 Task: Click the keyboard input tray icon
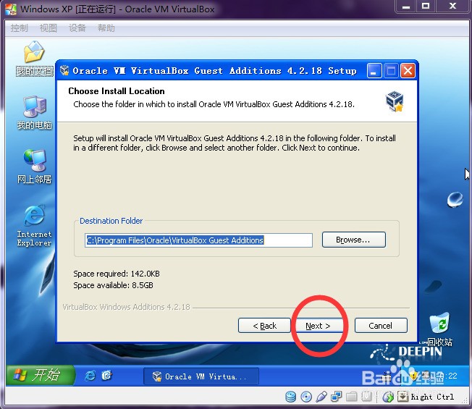pyautogui.click(x=387, y=376)
